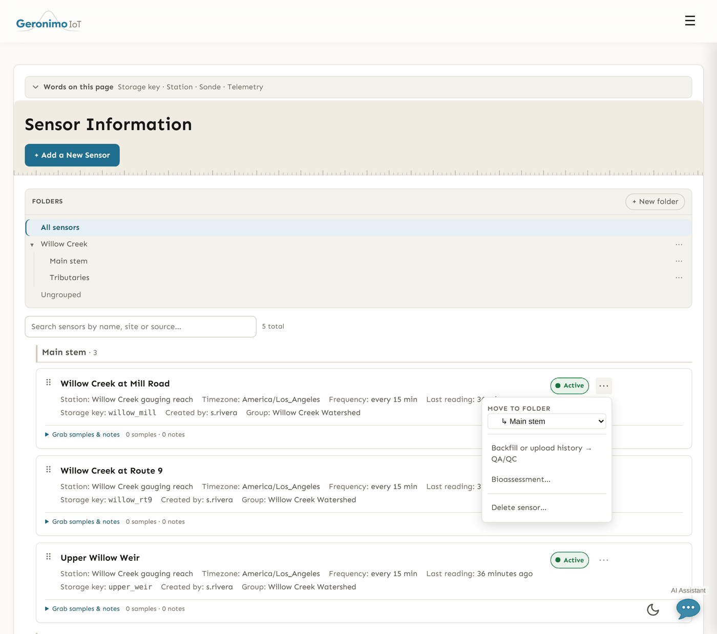Create a New folder
Screen dimensions: 717x634
[655, 202]
